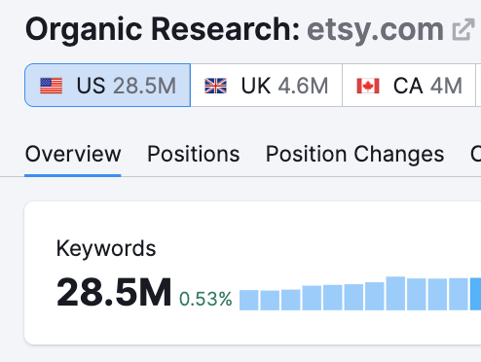Click the etsy.com domain link
Screen dimensions: 481x362
[375, 30]
